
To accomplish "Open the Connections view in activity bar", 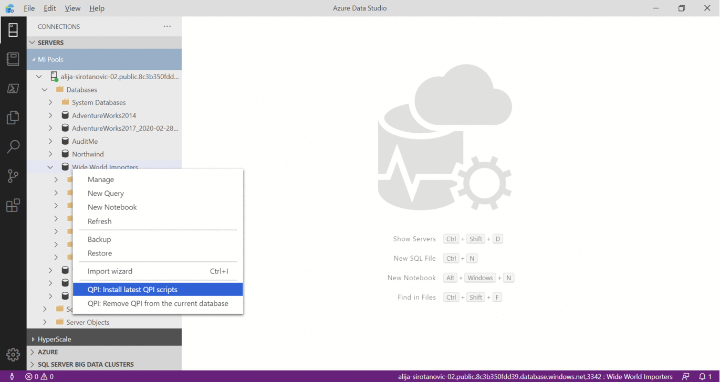I will click(x=13, y=30).
